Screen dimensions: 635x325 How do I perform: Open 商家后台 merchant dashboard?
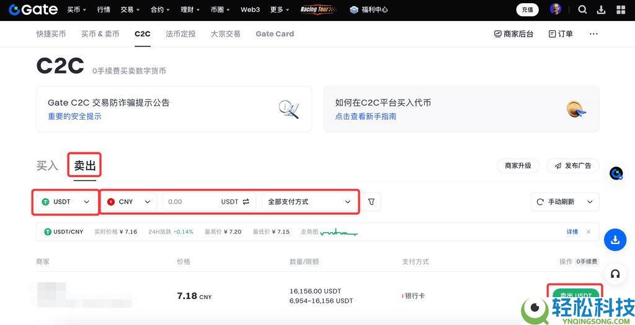click(x=514, y=34)
